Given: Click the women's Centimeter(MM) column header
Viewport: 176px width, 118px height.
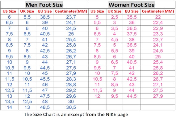Looking at the screenshot, I should tap(158, 11).
